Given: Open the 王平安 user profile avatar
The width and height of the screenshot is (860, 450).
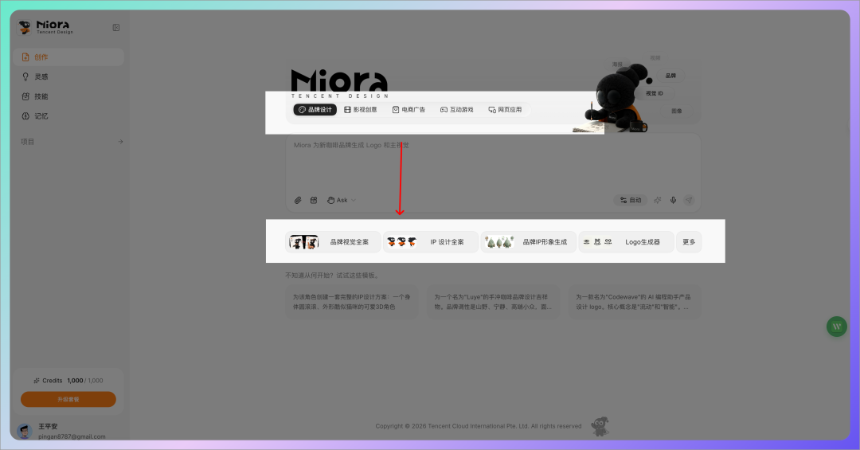Looking at the screenshot, I should [x=25, y=431].
